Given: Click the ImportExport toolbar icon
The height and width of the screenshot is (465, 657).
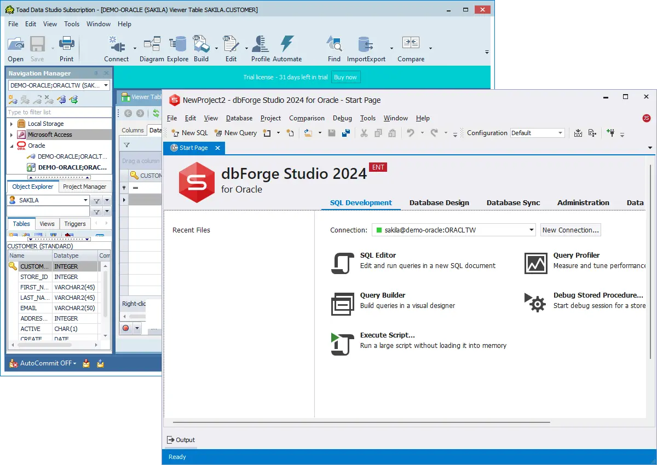Looking at the screenshot, I should click(366, 45).
